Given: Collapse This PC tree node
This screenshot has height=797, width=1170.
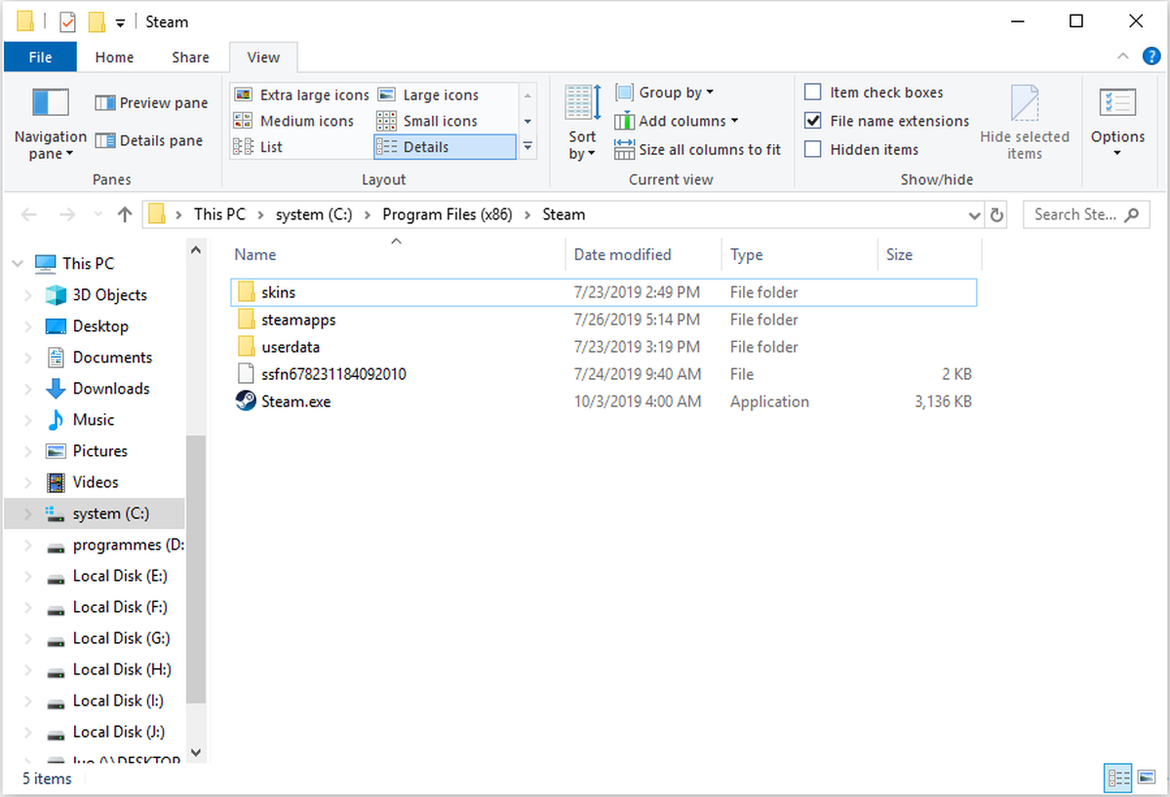Looking at the screenshot, I should tap(19, 263).
